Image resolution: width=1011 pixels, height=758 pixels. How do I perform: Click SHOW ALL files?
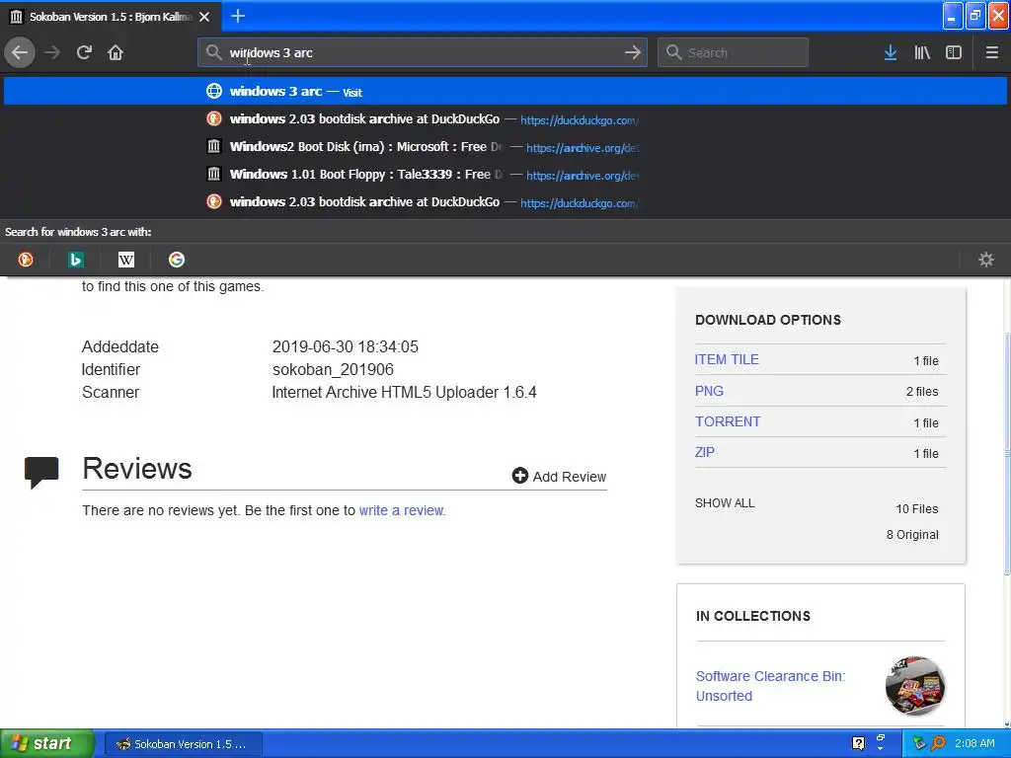[x=725, y=502]
